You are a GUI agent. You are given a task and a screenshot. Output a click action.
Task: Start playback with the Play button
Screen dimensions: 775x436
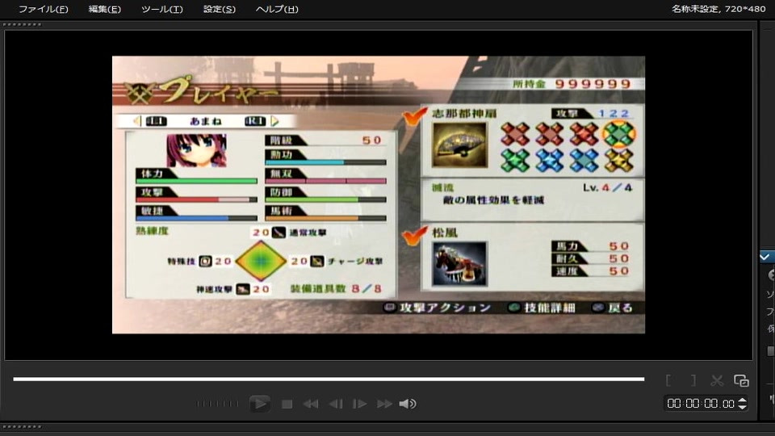coord(259,404)
